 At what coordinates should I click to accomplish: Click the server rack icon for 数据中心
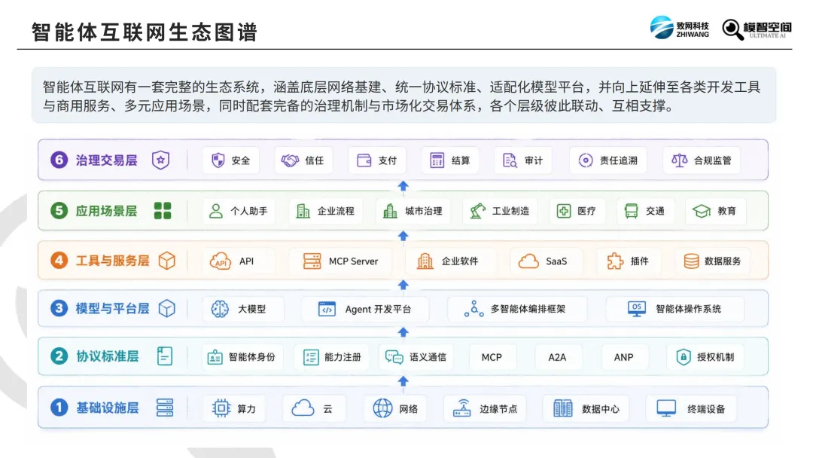point(562,408)
